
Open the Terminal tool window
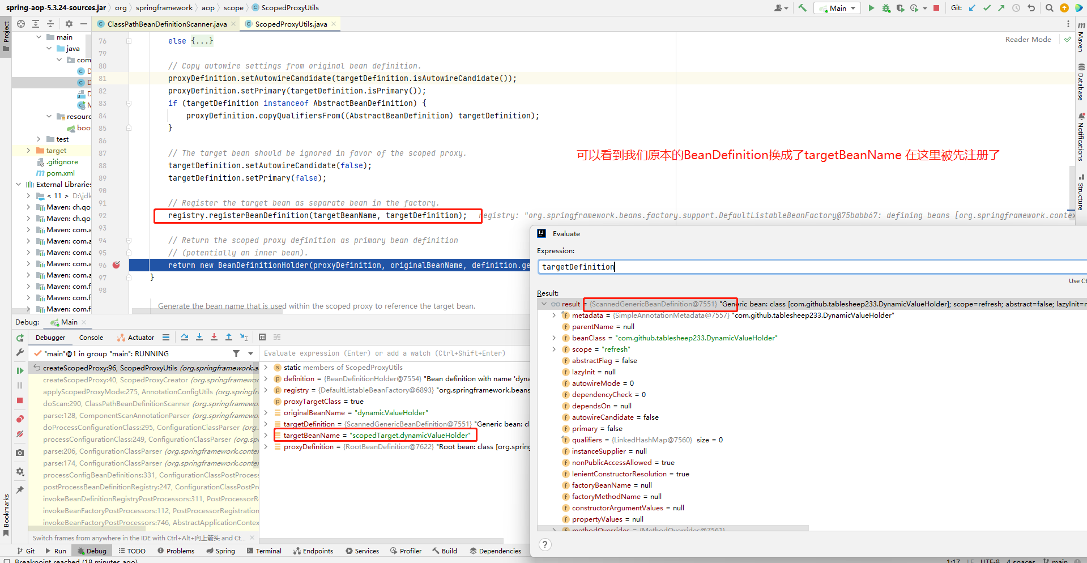coord(264,551)
